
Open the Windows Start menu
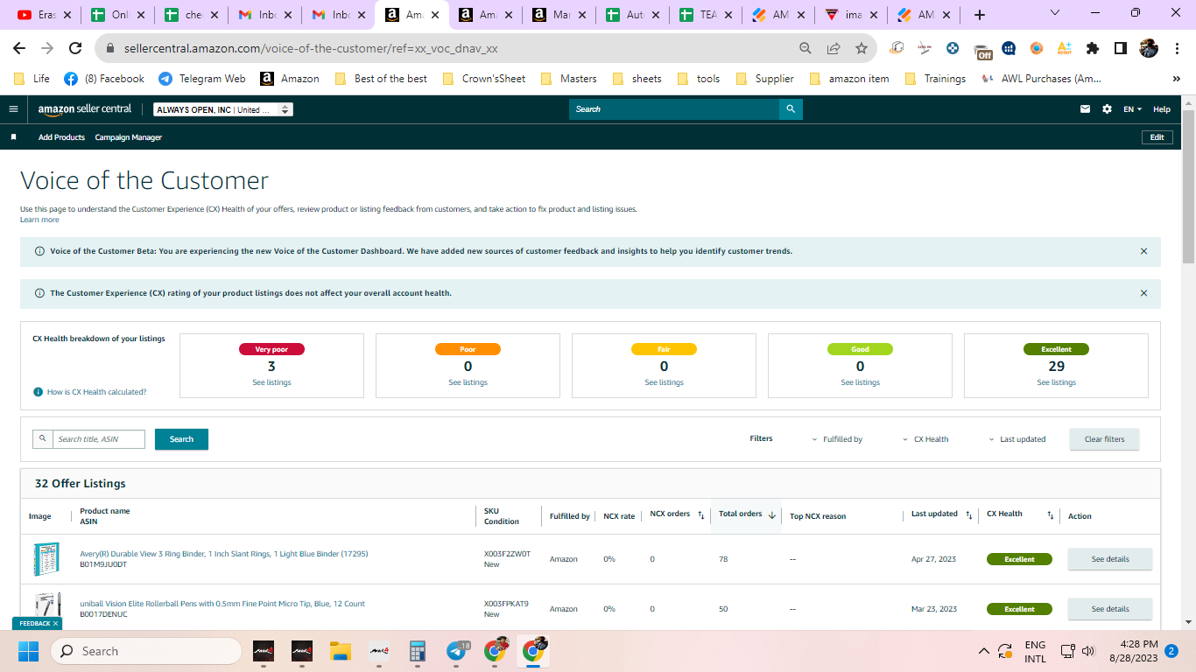pyautogui.click(x=28, y=651)
